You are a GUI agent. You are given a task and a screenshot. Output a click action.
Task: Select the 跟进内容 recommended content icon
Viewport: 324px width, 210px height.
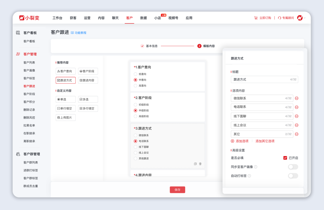click(89, 80)
